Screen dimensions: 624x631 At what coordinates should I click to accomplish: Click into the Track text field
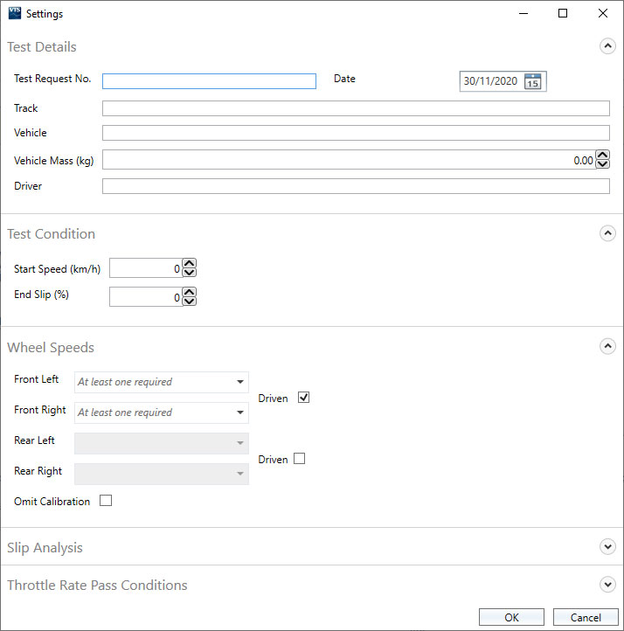(356, 108)
